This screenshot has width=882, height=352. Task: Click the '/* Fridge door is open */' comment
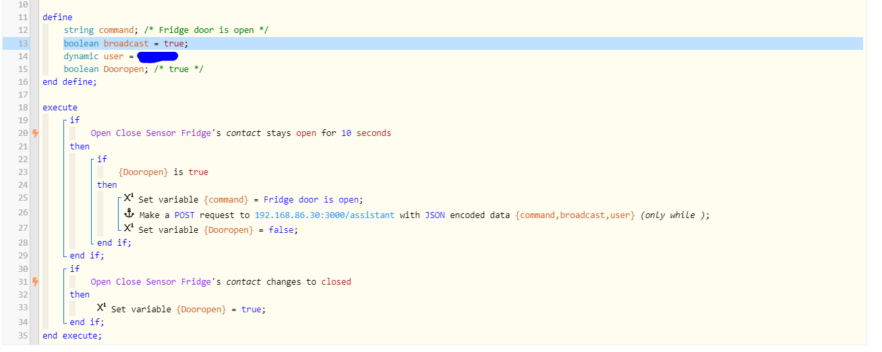coord(207,30)
